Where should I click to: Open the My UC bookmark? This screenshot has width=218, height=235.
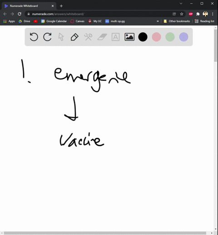[95, 21]
